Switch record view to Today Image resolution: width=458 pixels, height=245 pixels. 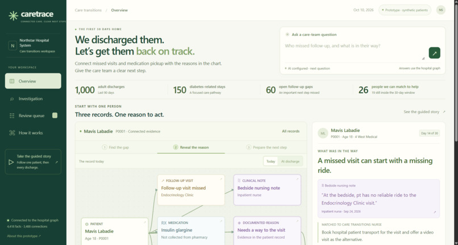271,161
